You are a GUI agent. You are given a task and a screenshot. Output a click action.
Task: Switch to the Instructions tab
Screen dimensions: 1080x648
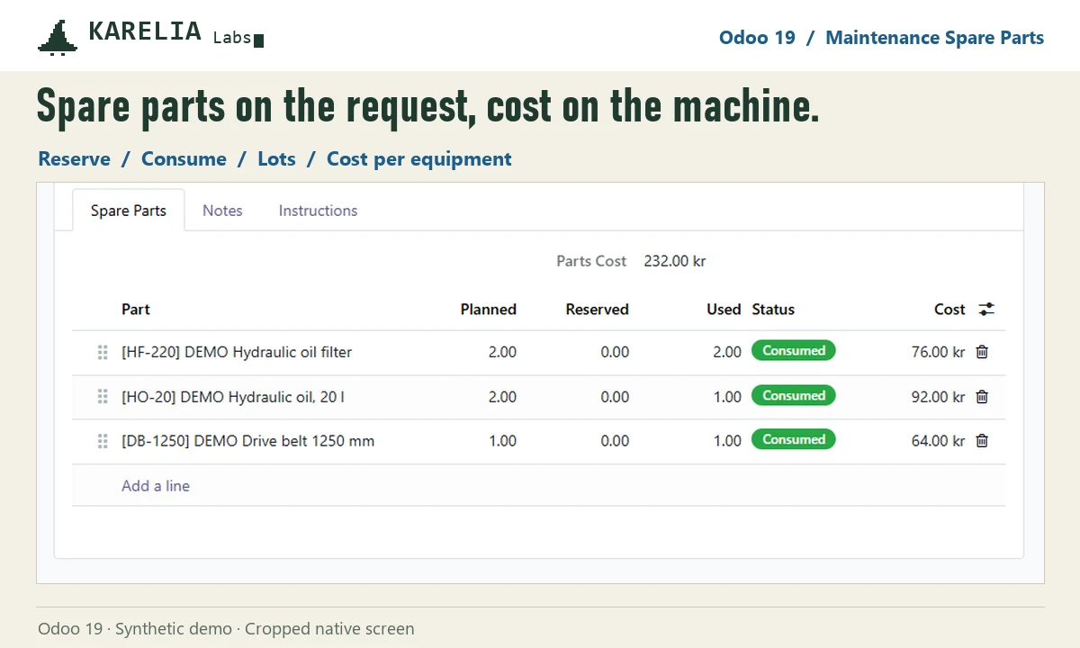[318, 210]
